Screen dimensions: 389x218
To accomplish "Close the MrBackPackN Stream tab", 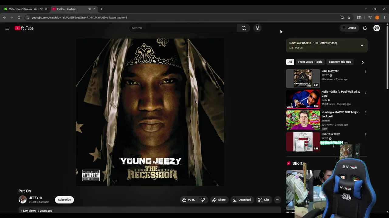I will tap(46, 9).
